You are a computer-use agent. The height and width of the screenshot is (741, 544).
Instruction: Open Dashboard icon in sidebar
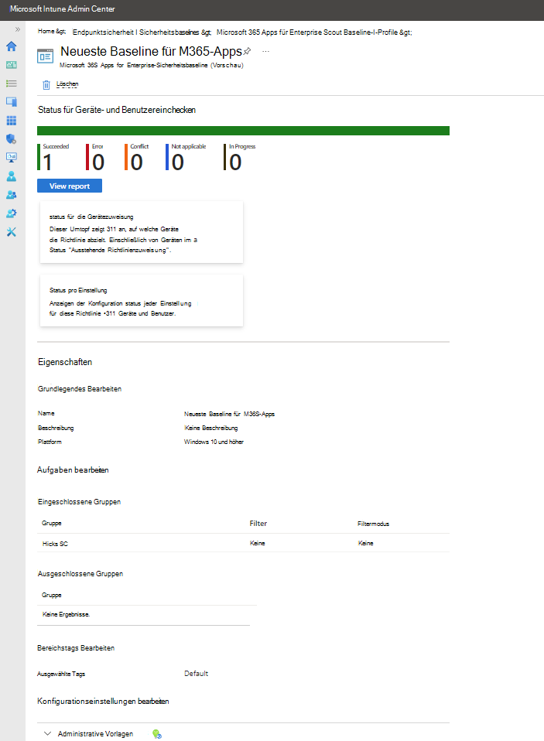coord(12,65)
